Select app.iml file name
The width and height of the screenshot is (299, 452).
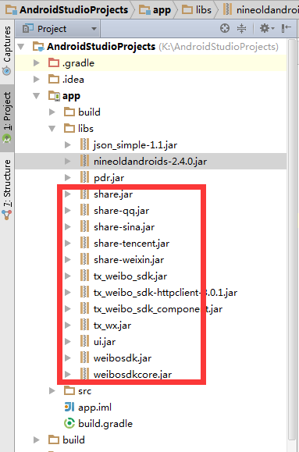(x=94, y=408)
